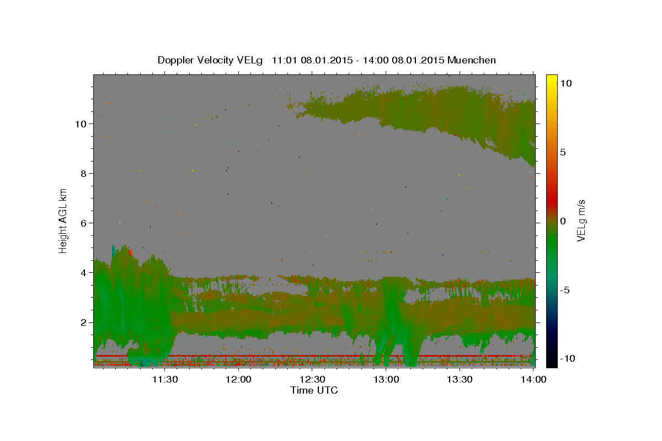Image resolution: width=662 pixels, height=441 pixels.
Task: Click the colorbar tick value -10
Action: pos(567,359)
